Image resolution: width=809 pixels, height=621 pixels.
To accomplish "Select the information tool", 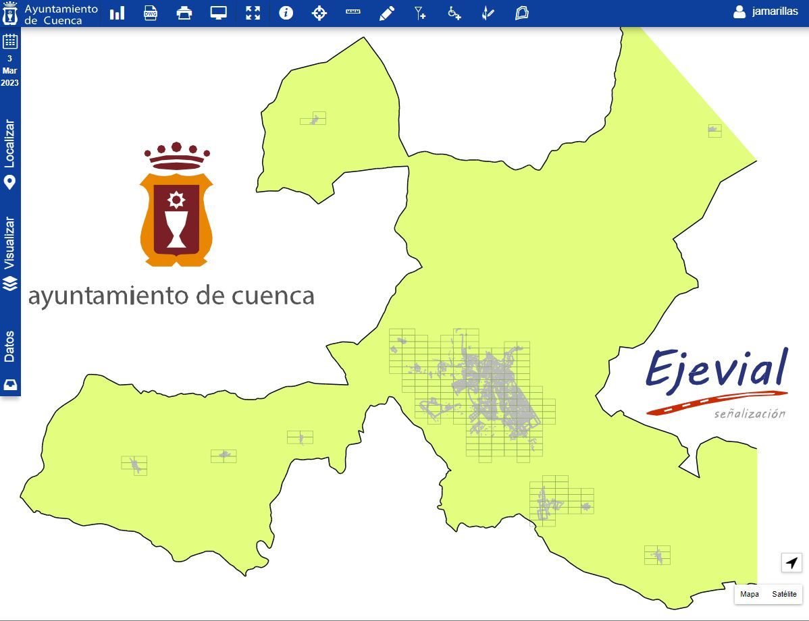I will pyautogui.click(x=286, y=13).
